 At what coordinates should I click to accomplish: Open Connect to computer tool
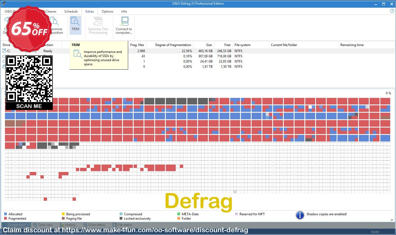click(x=124, y=25)
